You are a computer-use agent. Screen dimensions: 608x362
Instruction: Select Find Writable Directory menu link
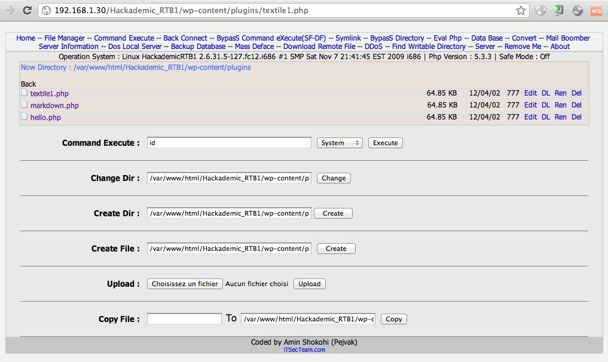pos(429,47)
